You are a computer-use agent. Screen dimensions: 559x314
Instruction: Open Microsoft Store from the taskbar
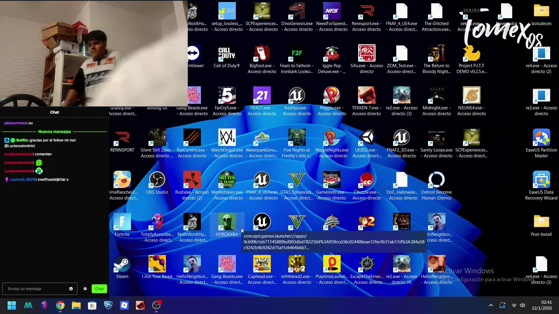[x=92, y=305]
